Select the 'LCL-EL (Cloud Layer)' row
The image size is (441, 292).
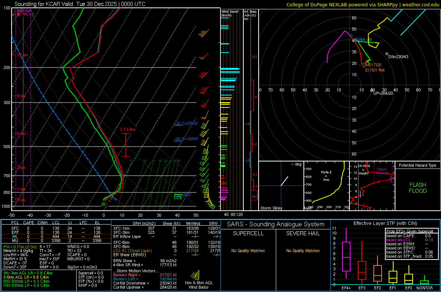pyautogui.click(x=167, y=251)
